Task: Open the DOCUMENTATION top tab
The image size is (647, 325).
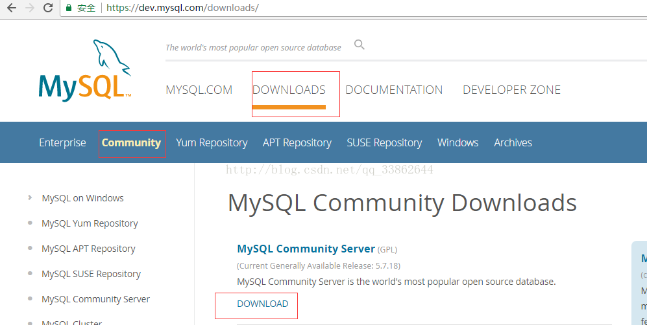Action: click(394, 90)
